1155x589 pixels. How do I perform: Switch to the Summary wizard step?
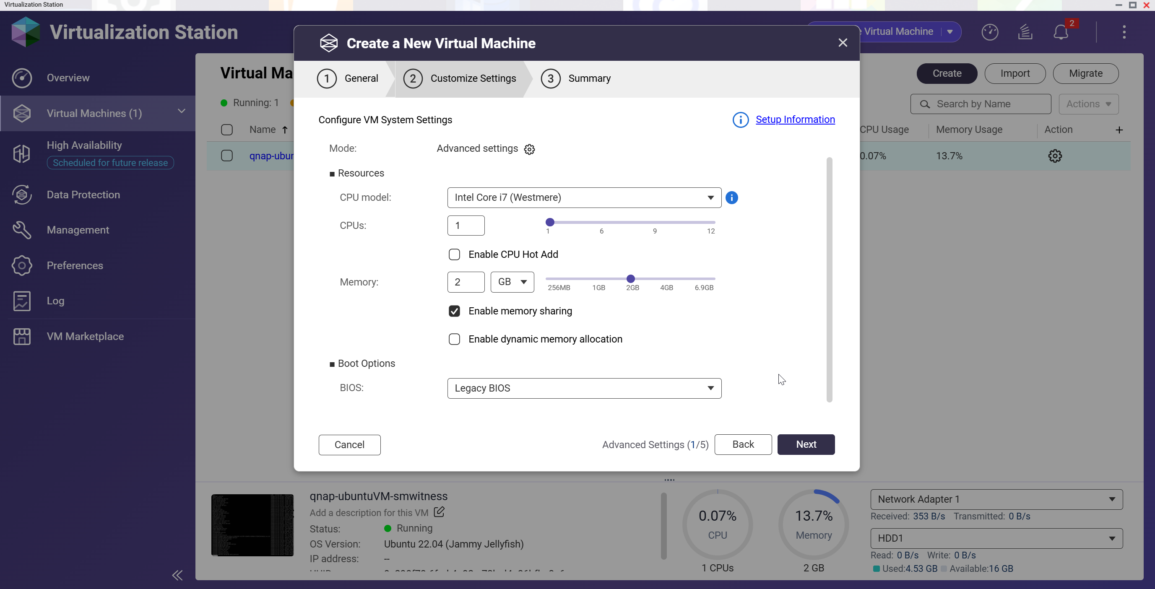coord(576,78)
